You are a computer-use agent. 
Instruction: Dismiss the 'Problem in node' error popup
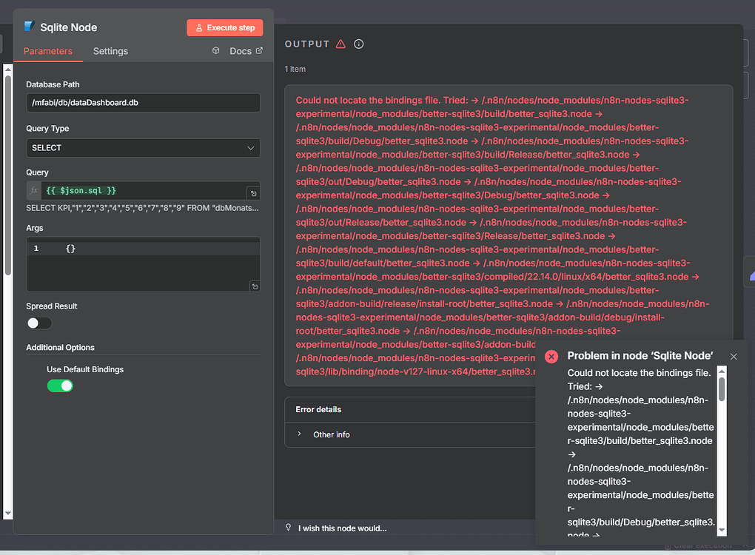coord(734,356)
